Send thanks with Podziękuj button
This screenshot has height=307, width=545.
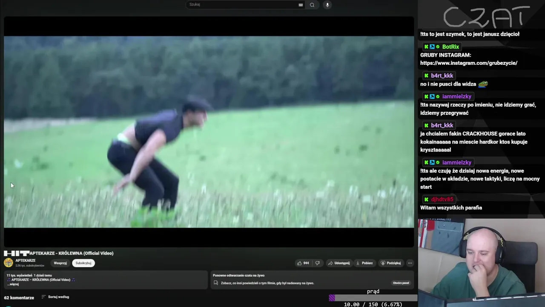click(391, 263)
